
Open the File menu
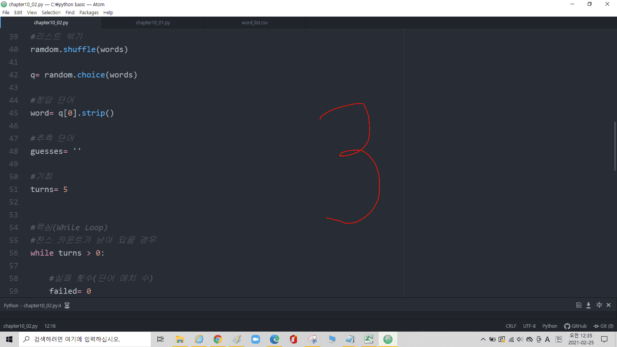6,12
